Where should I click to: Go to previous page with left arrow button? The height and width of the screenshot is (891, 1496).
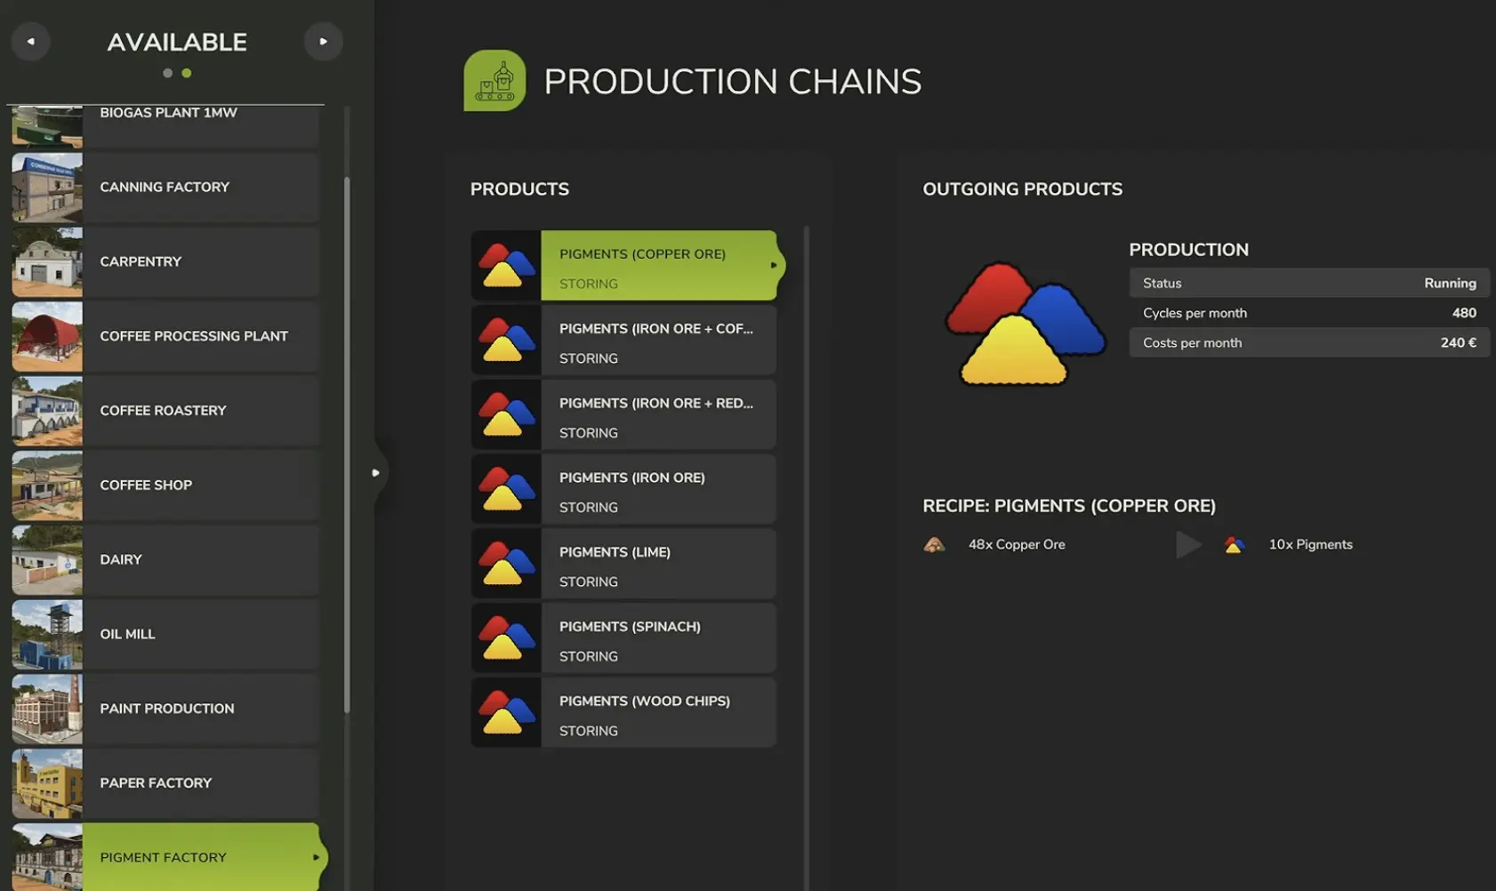[30, 41]
